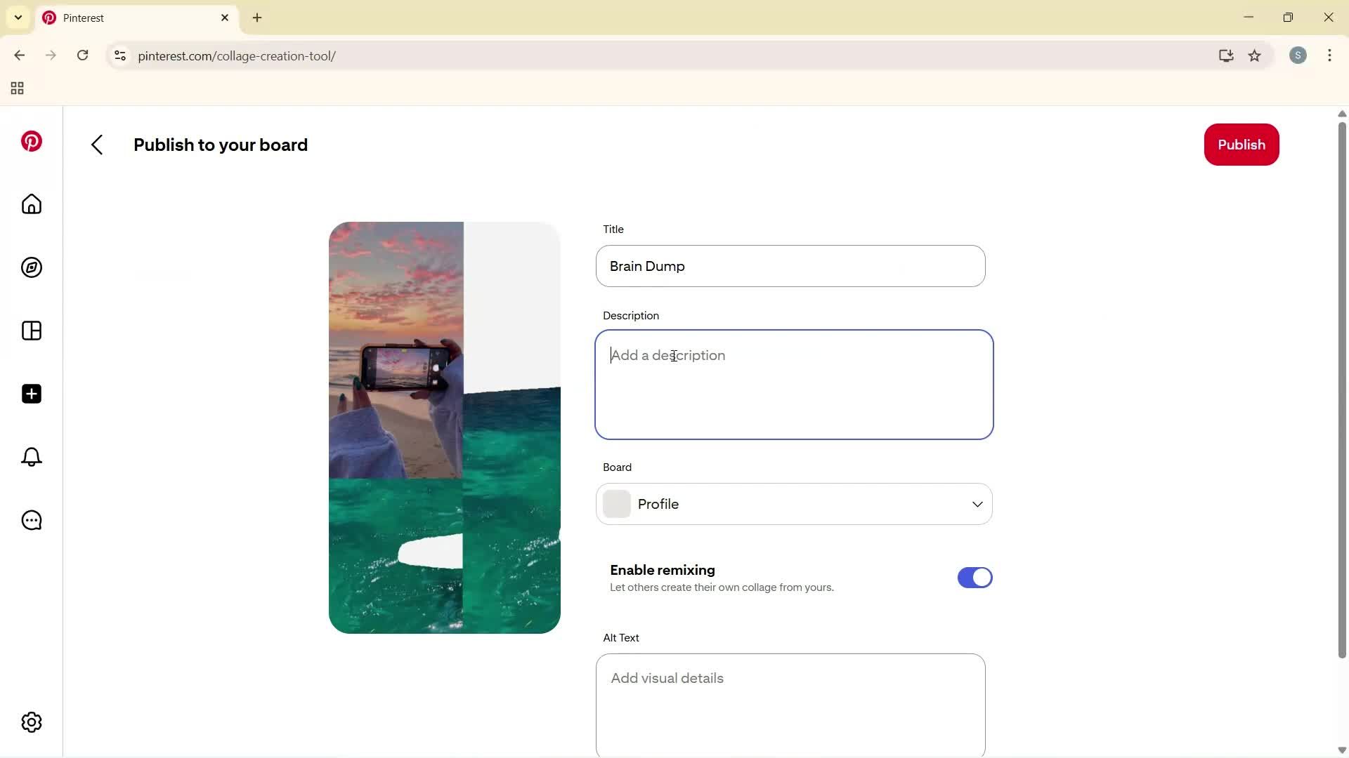Open the collages panel icon
Screen dimensions: 1349x758
tap(31, 331)
